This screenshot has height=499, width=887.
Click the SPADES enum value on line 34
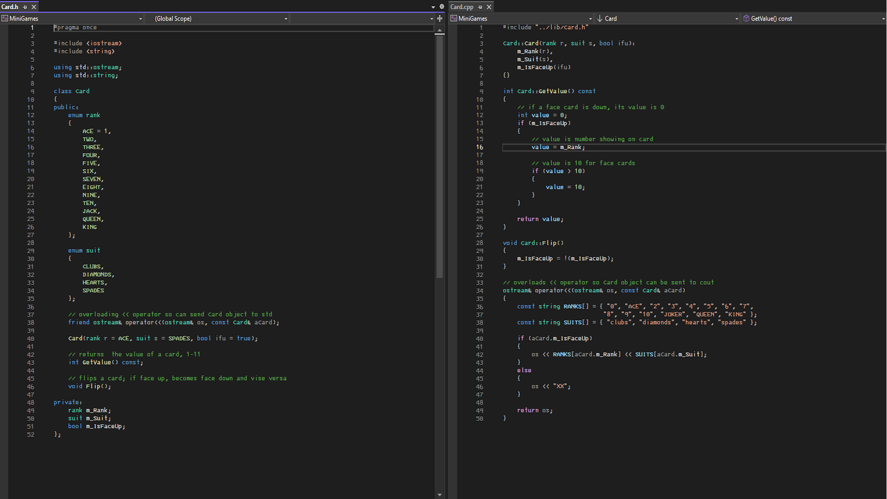click(x=93, y=291)
